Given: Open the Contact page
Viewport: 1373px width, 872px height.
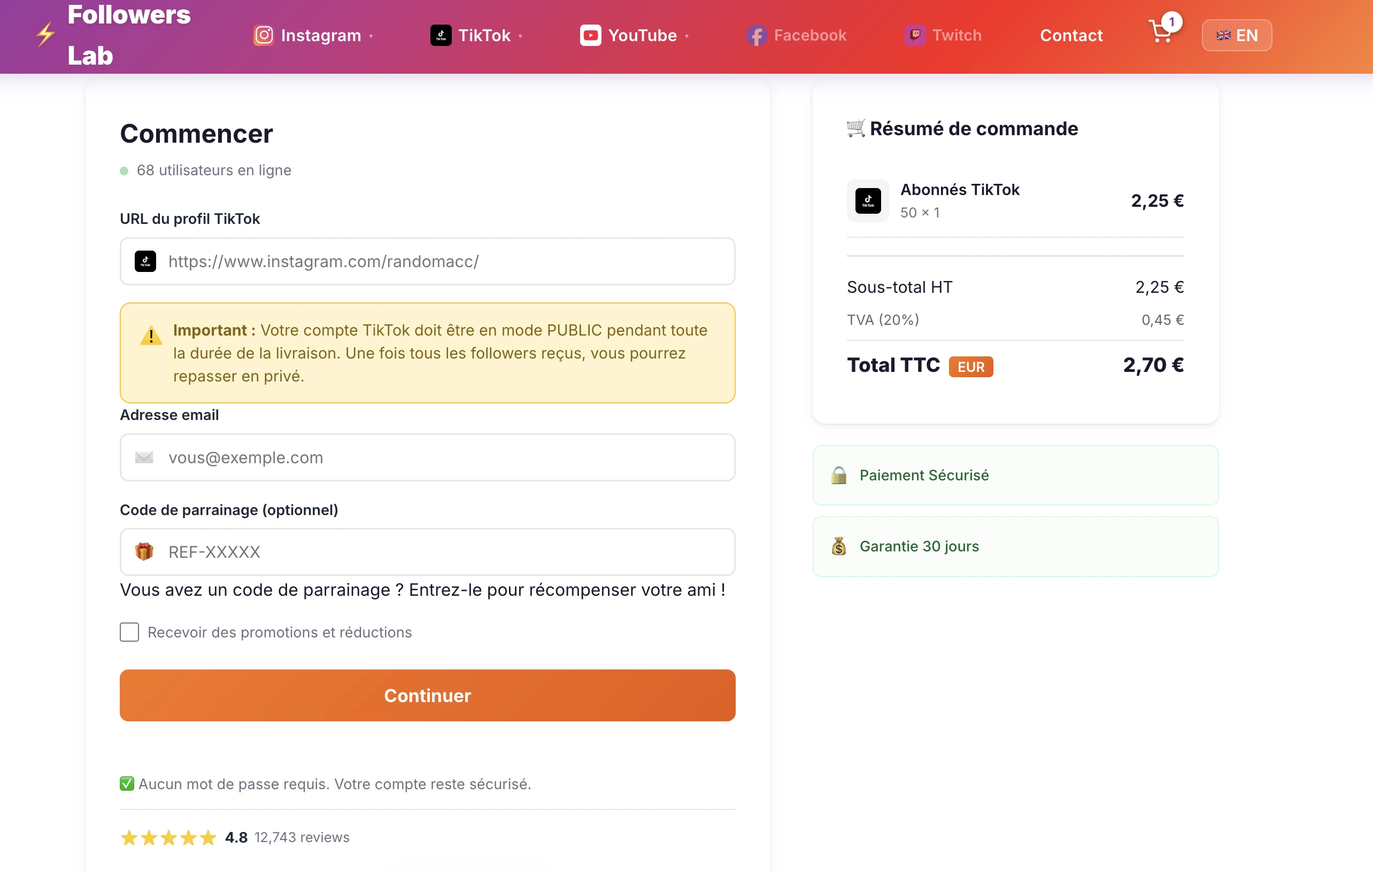Looking at the screenshot, I should [1071, 35].
